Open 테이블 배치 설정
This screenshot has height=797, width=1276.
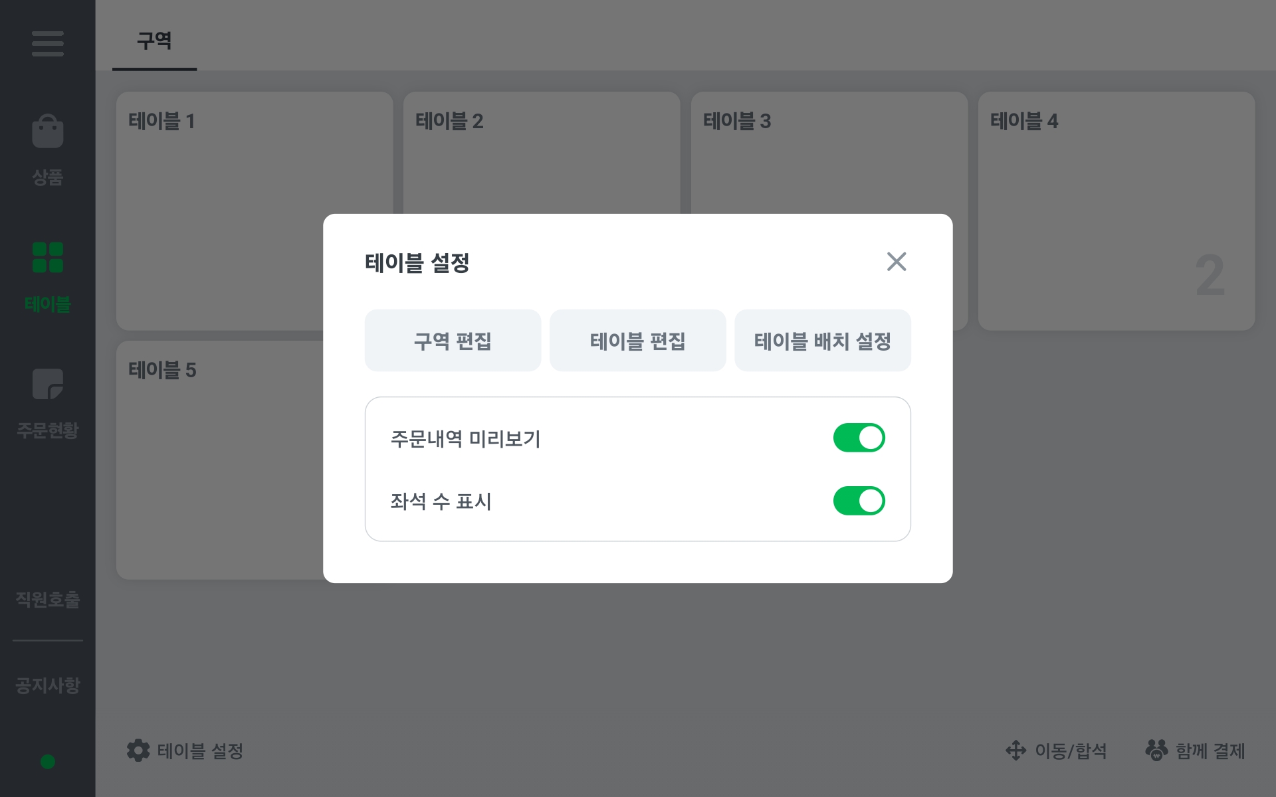click(x=822, y=341)
